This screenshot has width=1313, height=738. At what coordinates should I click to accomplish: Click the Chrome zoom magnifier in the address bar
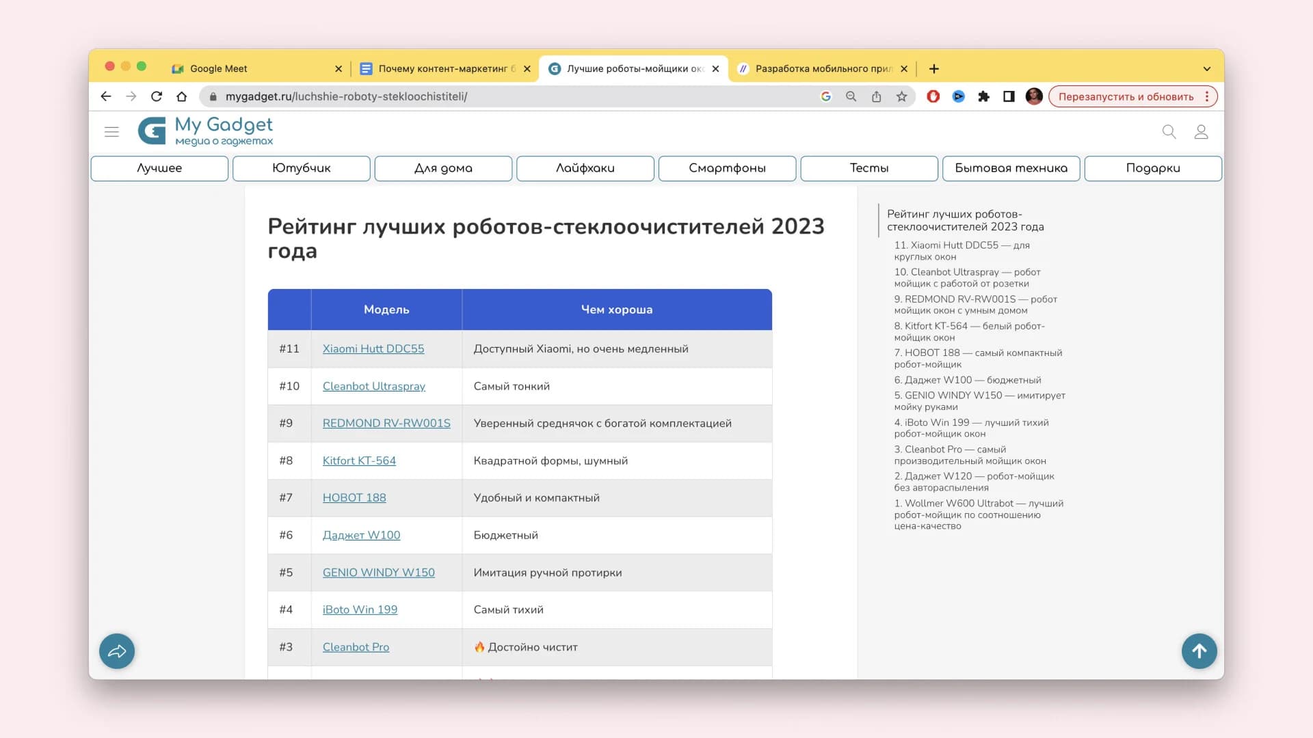tap(851, 96)
